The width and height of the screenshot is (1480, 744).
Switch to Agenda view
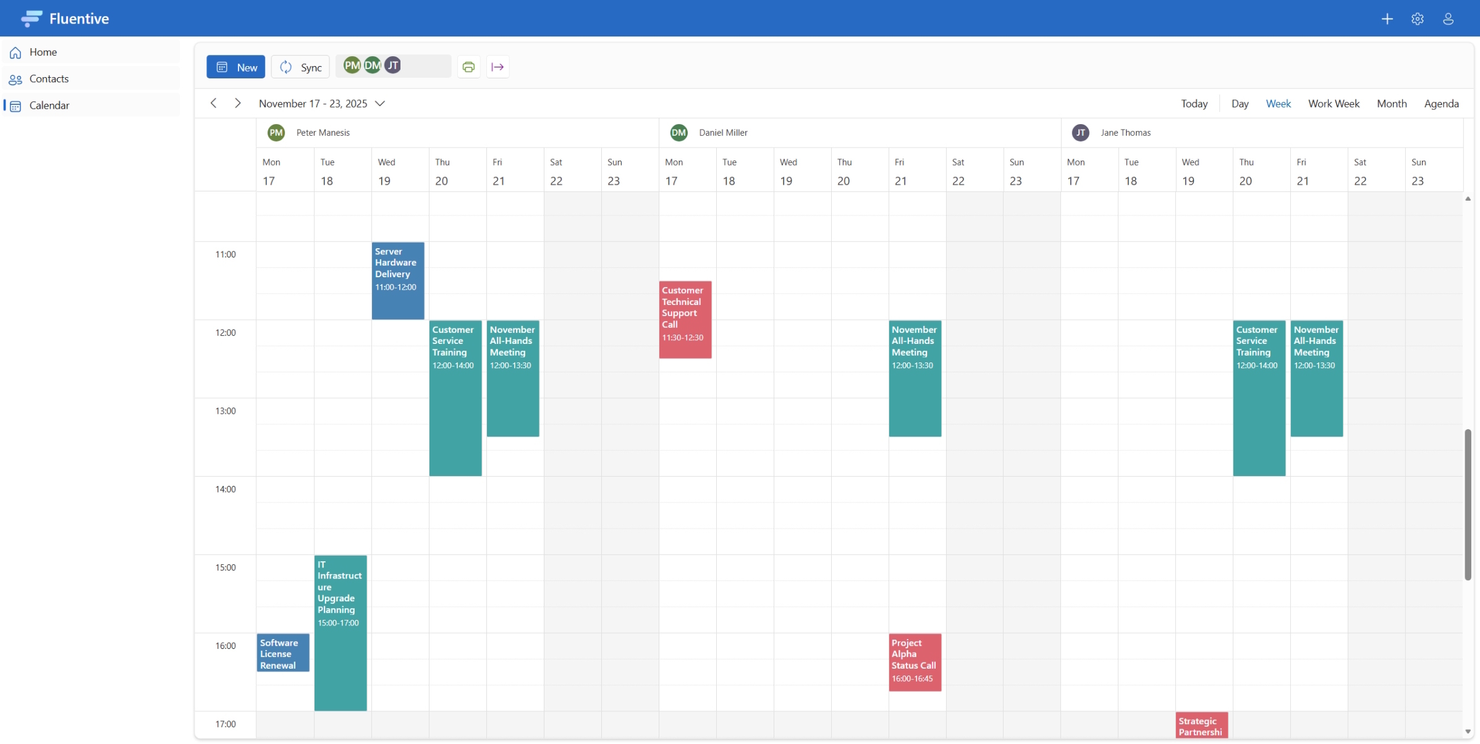tap(1440, 103)
